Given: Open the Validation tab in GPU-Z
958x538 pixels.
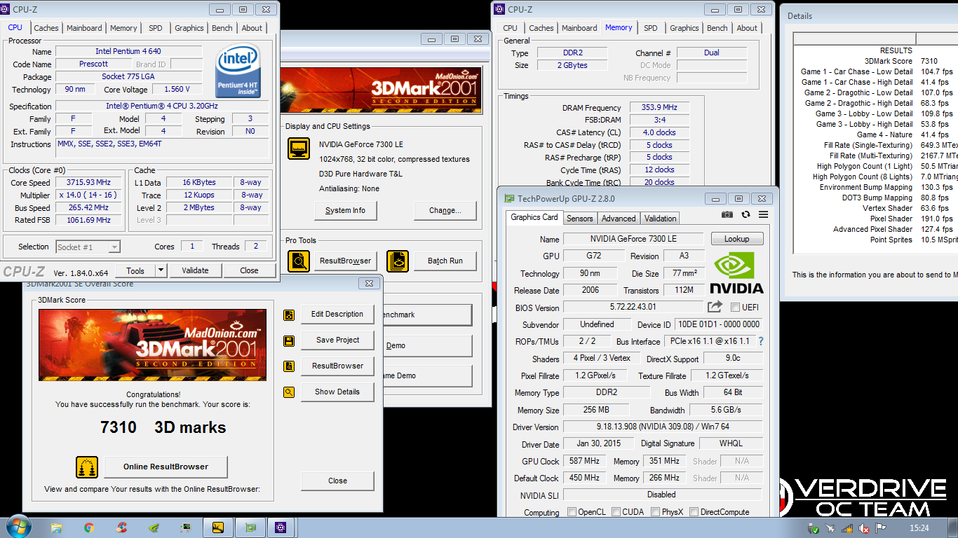Looking at the screenshot, I should 661,218.
